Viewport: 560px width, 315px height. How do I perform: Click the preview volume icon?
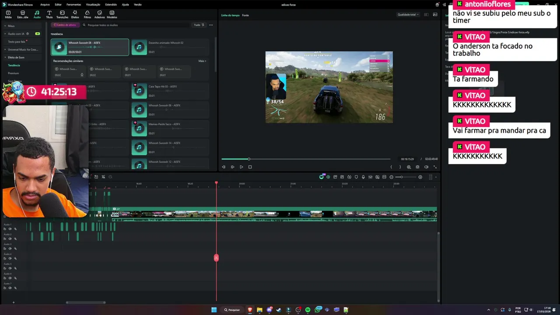[426, 167]
